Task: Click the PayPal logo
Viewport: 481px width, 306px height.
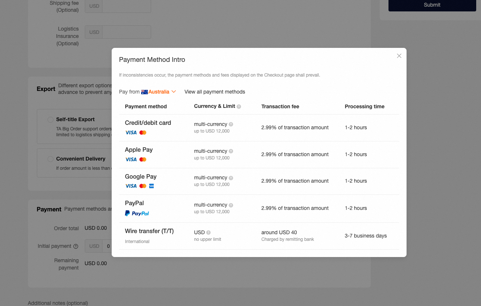Action: click(x=137, y=213)
